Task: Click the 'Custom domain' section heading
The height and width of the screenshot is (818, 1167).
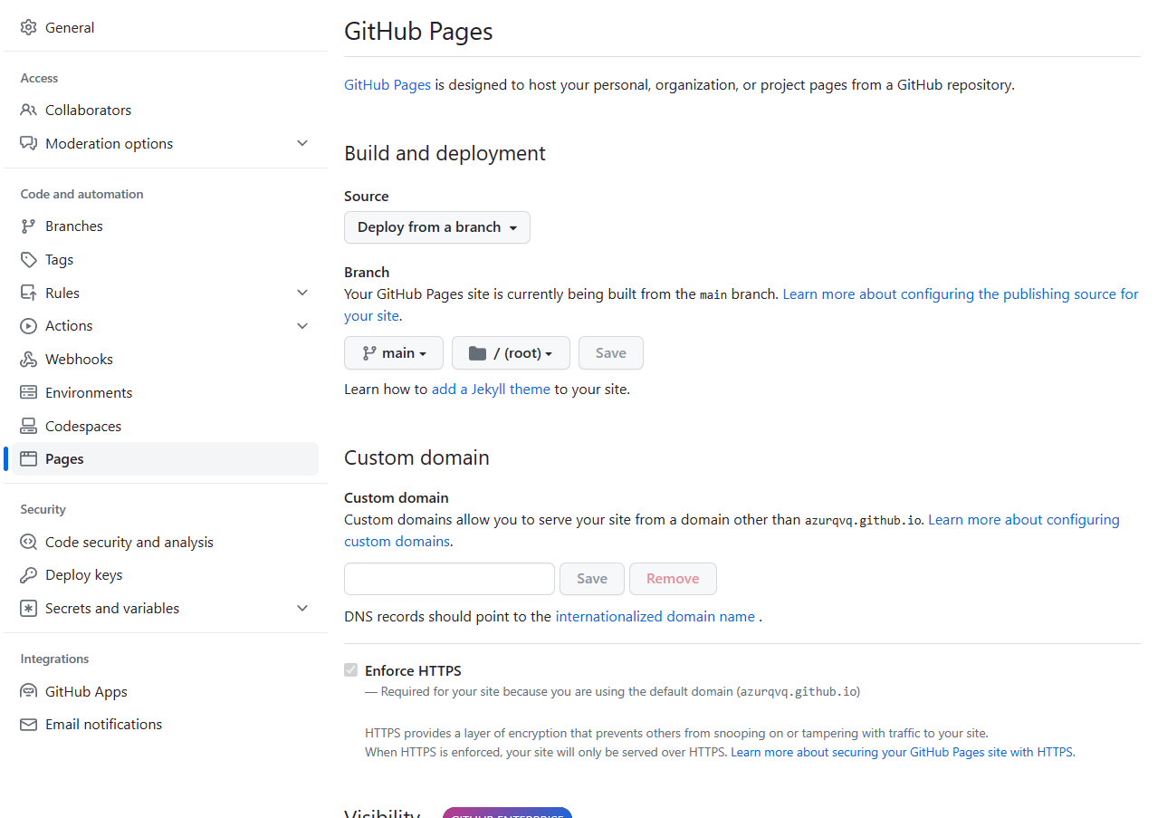Action: tap(416, 457)
